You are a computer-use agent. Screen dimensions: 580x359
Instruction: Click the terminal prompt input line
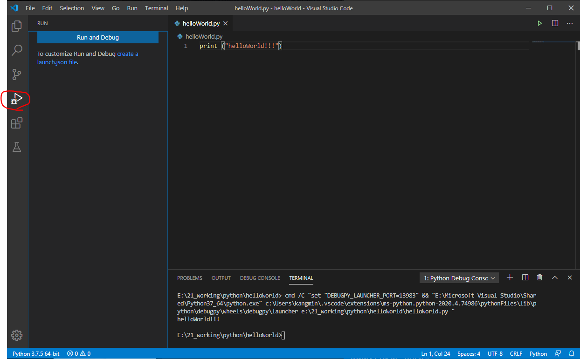[x=231, y=335]
